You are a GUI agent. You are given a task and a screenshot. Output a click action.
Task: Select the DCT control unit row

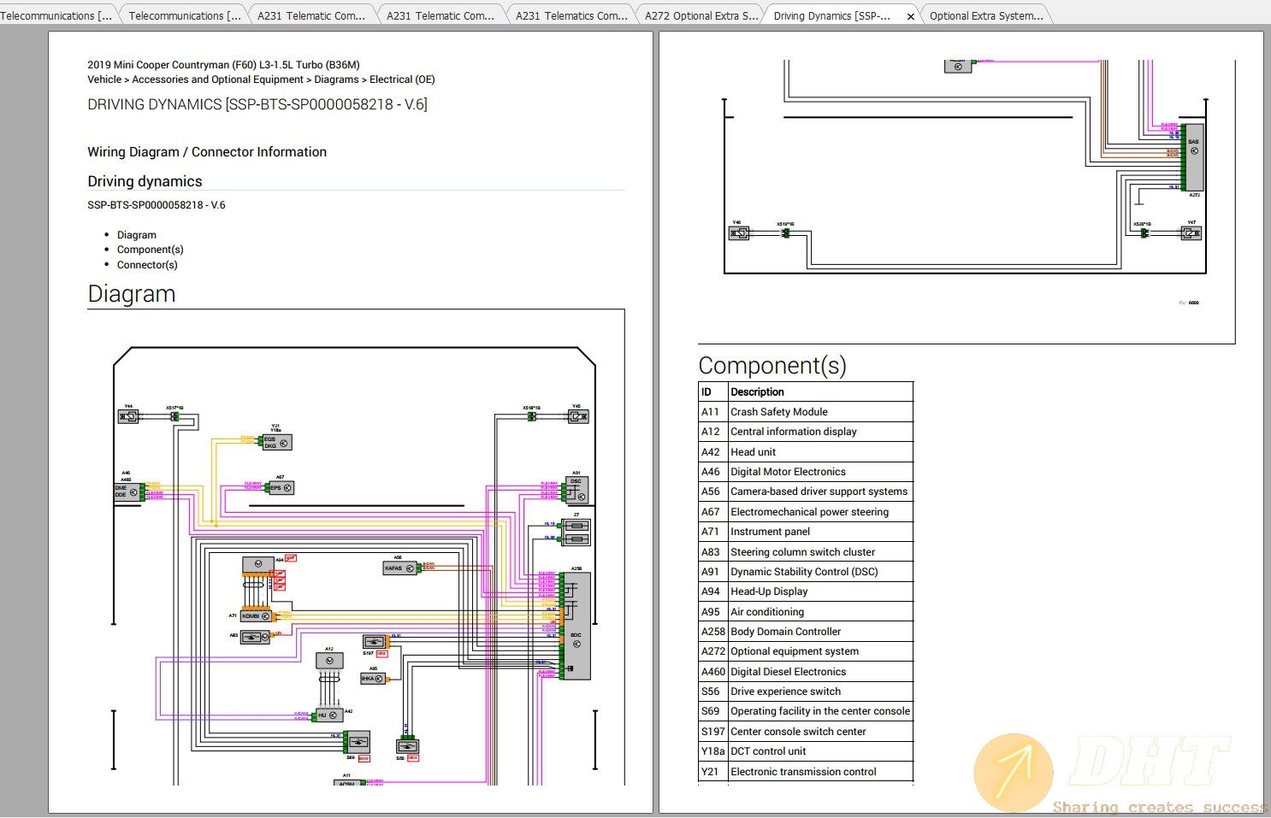806,751
